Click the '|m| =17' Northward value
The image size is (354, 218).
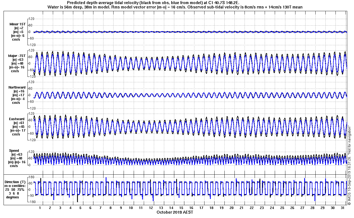(x=19, y=95)
